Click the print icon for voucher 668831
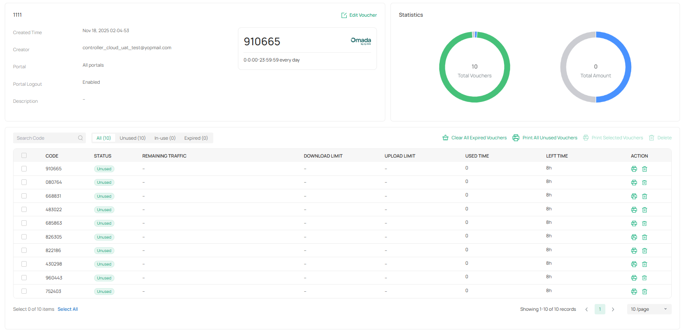 pyautogui.click(x=634, y=196)
